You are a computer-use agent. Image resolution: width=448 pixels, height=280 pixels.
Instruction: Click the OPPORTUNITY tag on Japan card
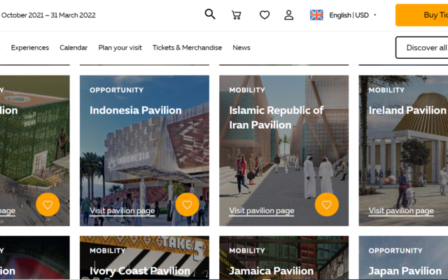click(395, 251)
